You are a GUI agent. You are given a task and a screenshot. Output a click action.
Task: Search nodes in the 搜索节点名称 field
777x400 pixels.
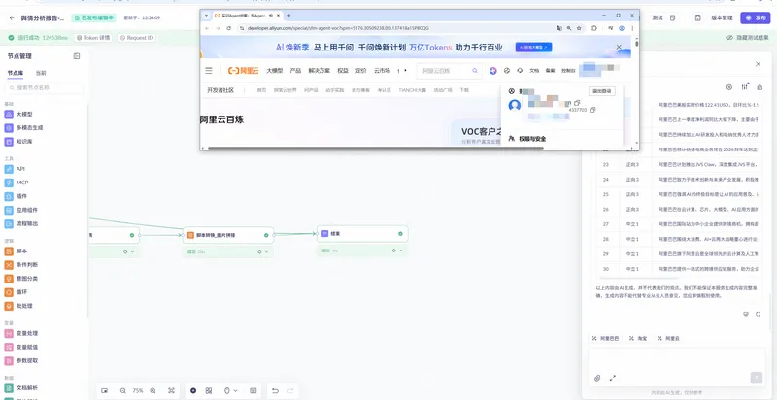pyautogui.click(x=44, y=87)
